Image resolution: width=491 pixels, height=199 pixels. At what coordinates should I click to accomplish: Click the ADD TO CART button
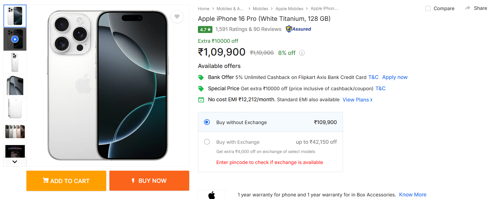[66, 181]
